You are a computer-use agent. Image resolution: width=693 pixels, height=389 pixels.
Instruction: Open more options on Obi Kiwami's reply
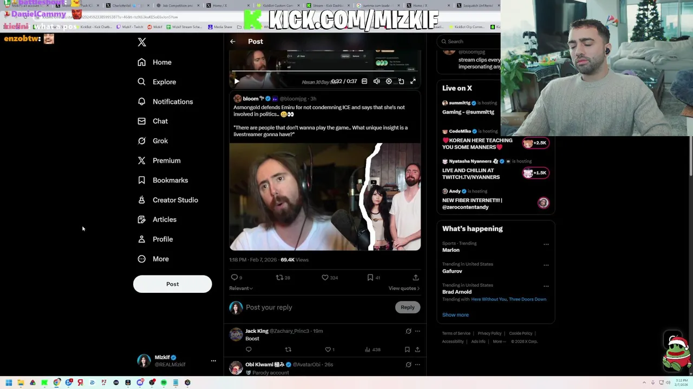[x=417, y=364]
